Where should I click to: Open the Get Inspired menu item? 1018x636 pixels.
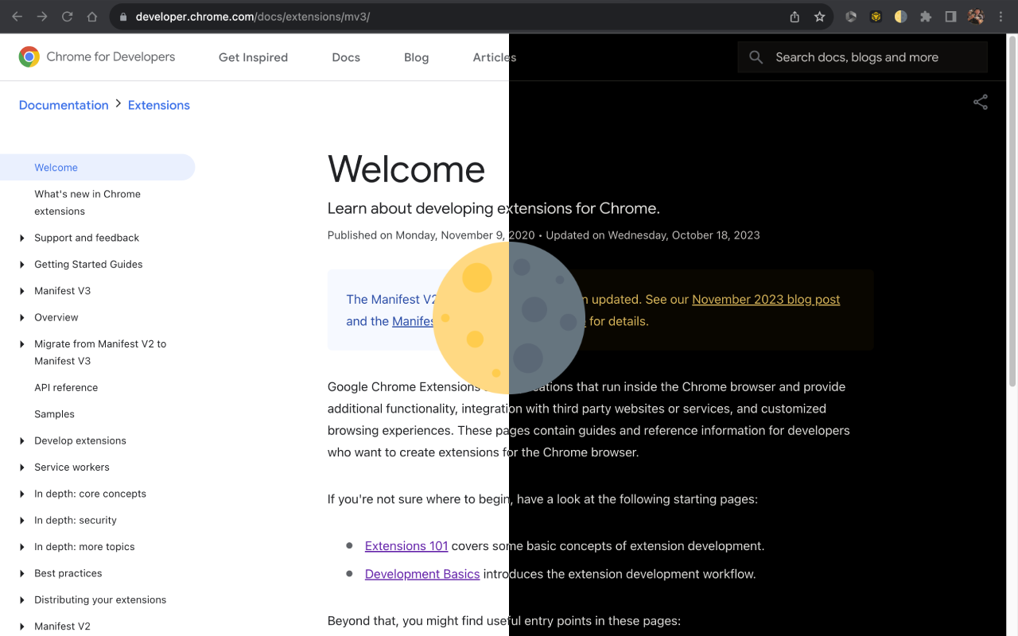tap(253, 56)
